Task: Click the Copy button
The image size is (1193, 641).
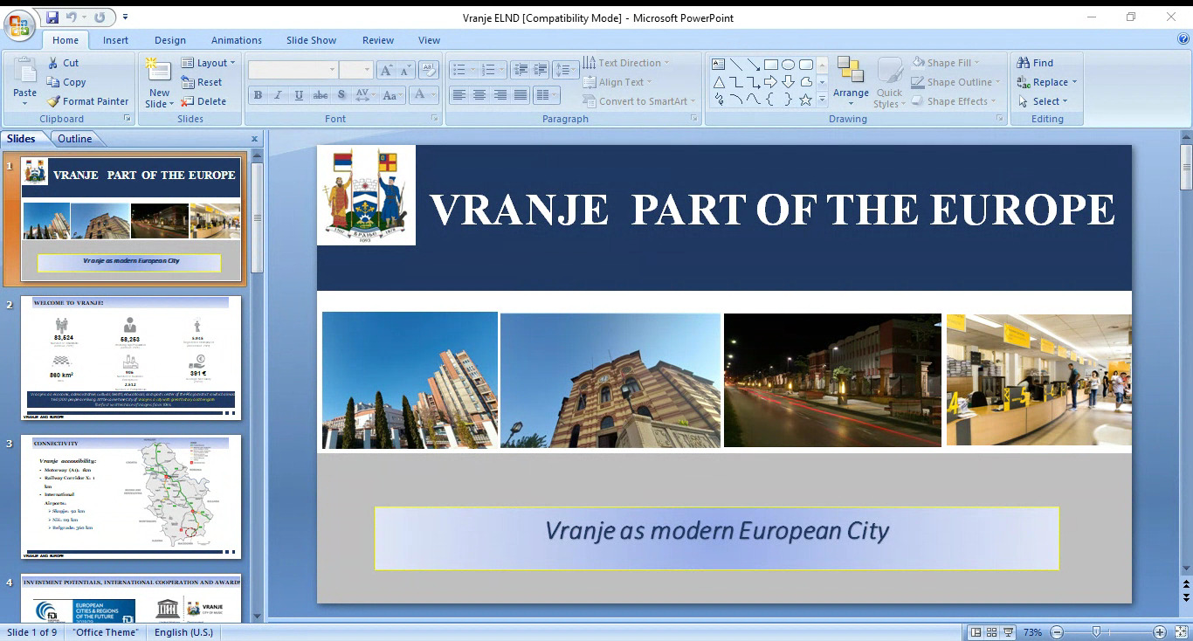Action: (66, 82)
